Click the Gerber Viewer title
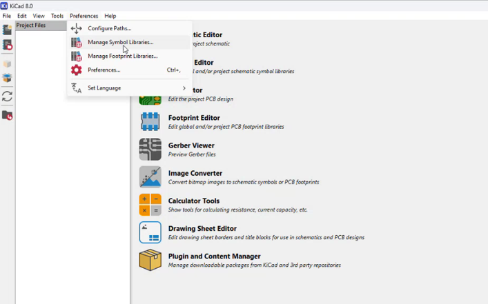Image resolution: width=488 pixels, height=304 pixels. [191, 145]
